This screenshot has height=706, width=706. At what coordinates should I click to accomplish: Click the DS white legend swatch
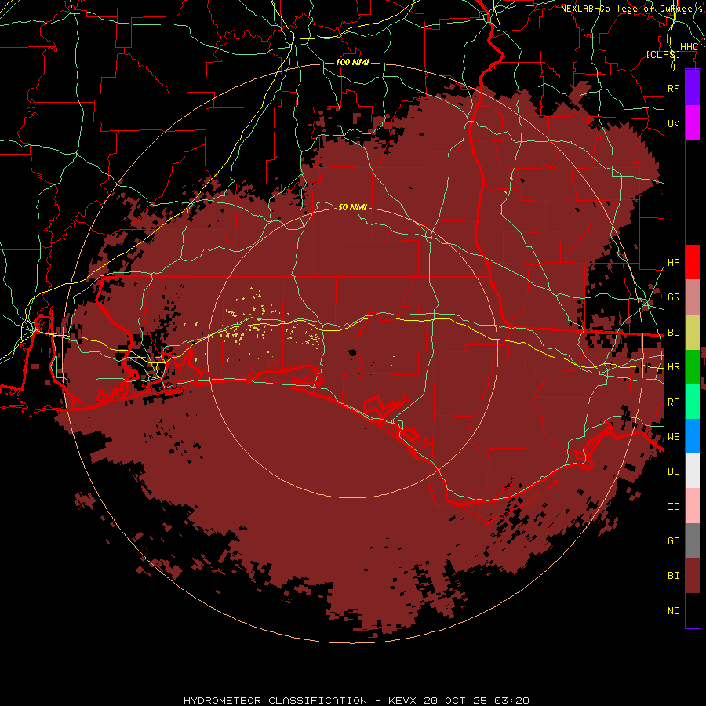[x=693, y=471]
